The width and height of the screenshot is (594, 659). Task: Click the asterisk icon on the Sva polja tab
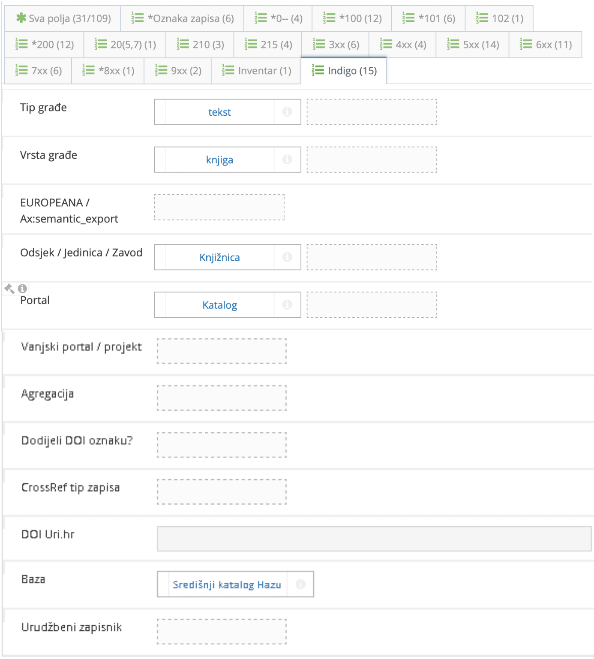tap(21, 18)
